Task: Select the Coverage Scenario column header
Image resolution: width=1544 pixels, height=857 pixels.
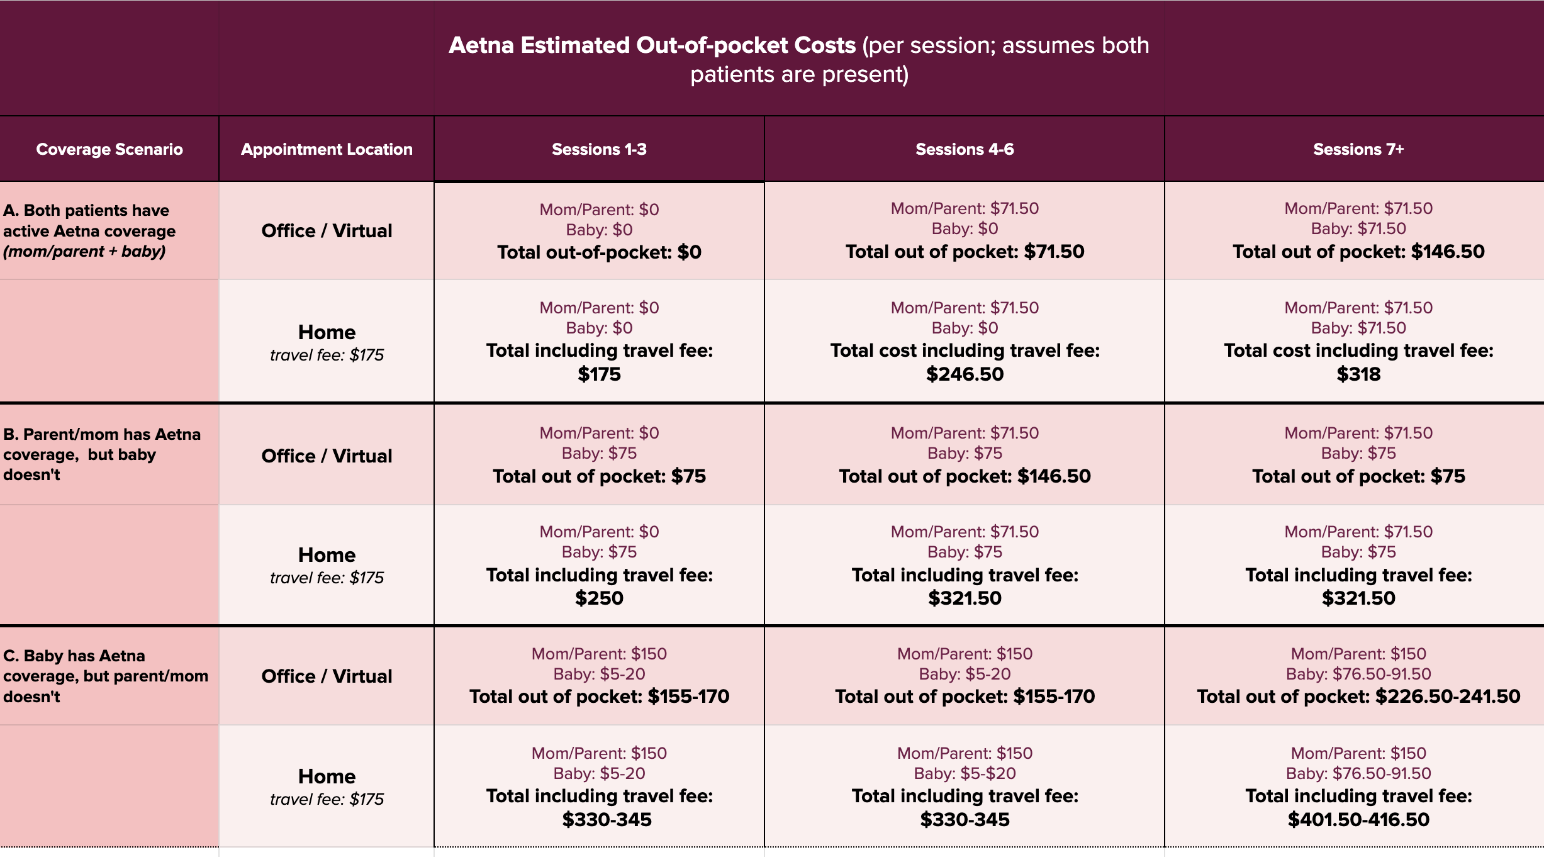Action: (x=109, y=149)
